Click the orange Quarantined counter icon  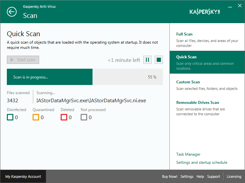36,117
